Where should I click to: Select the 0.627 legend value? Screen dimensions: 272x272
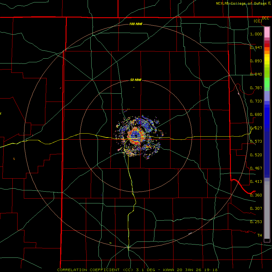pyautogui.click(x=256, y=128)
